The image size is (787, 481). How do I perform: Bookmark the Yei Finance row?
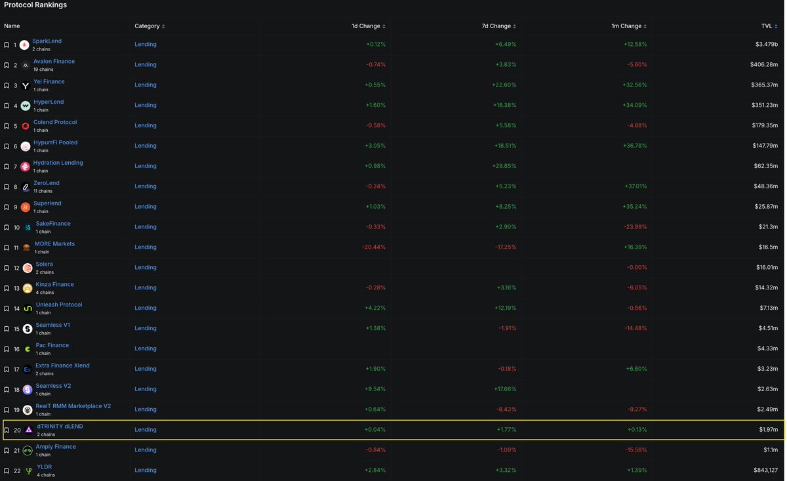pos(7,85)
